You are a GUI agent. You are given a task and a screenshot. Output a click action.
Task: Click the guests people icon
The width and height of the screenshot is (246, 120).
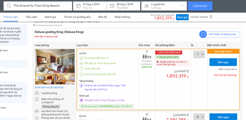[x=147, y=6]
